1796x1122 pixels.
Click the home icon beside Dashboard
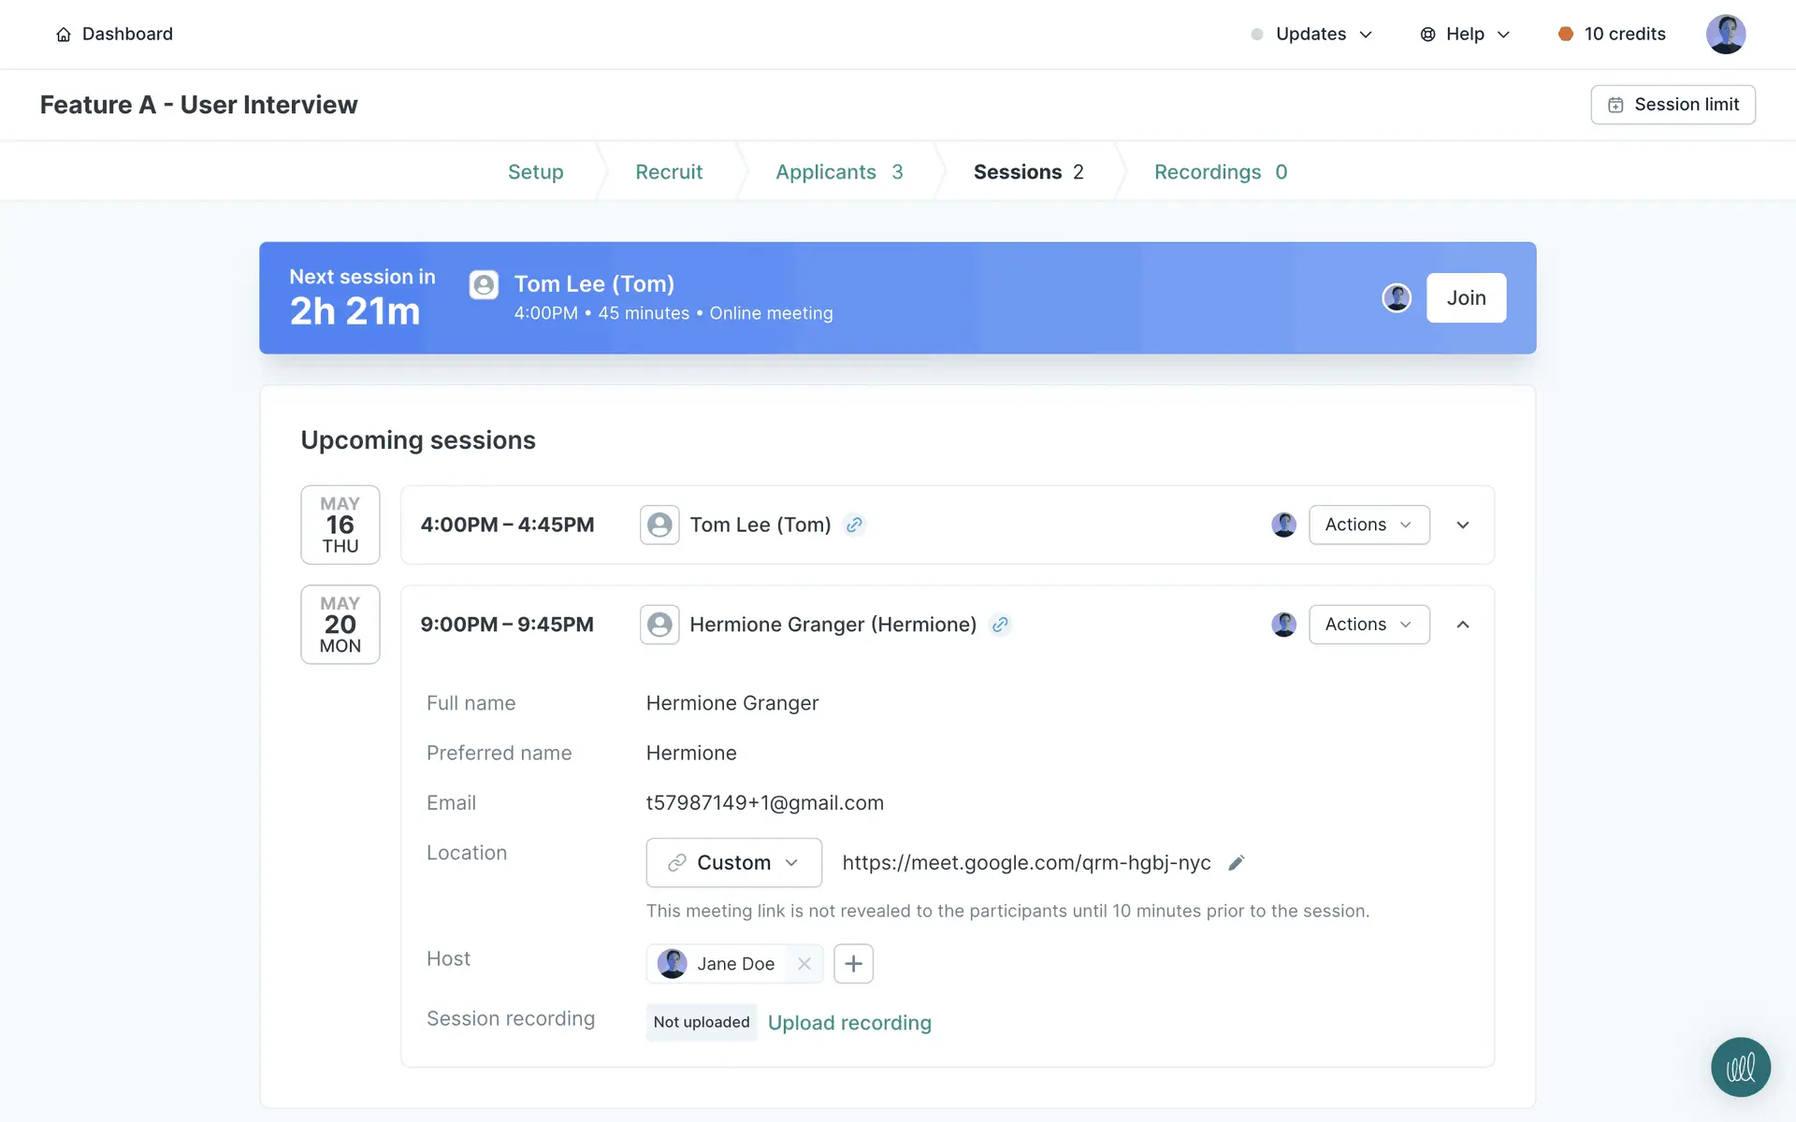pos(64,35)
